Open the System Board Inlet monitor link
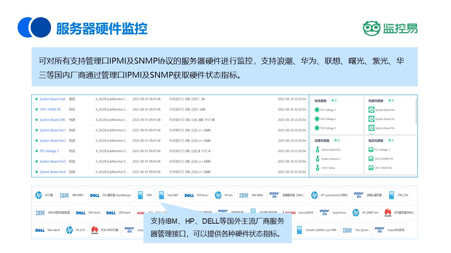The width and height of the screenshot is (451, 253). pyautogui.click(x=53, y=99)
